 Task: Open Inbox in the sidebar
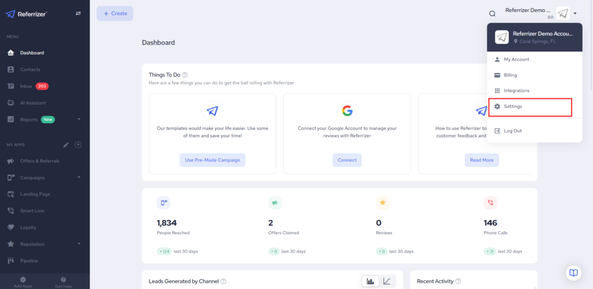[x=26, y=86]
